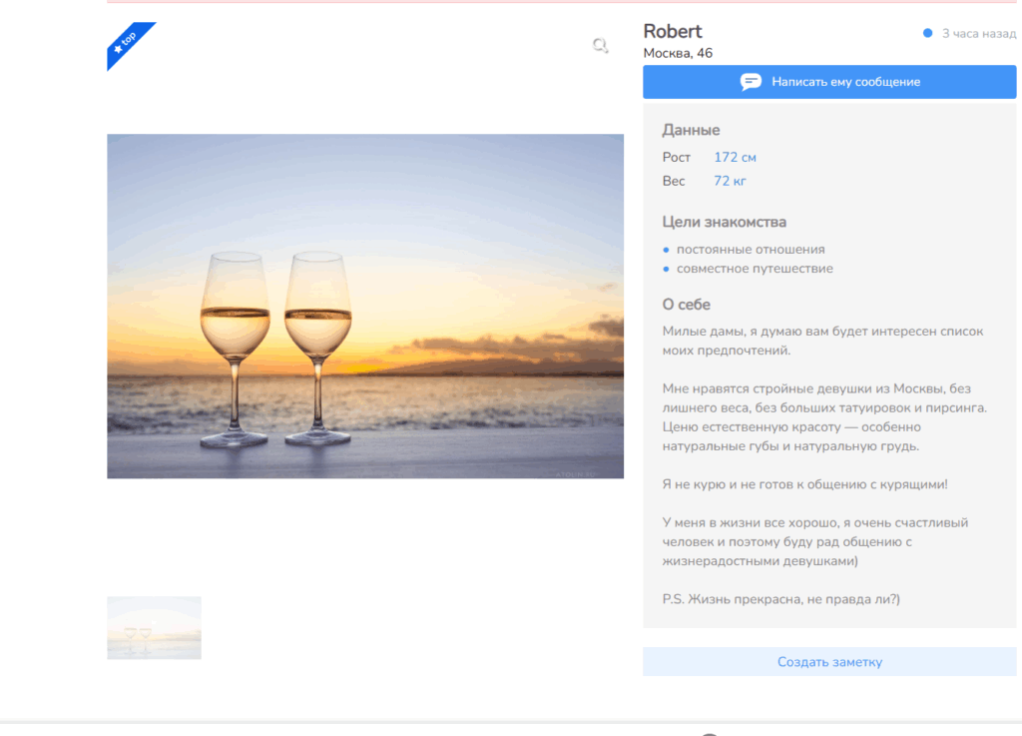Click the "Москва, 46" location text

[678, 53]
